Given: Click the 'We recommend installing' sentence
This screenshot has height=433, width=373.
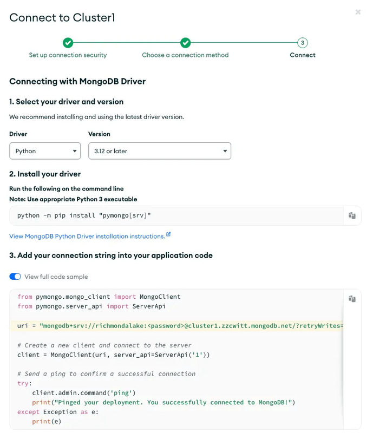Looking at the screenshot, I should 96,117.
